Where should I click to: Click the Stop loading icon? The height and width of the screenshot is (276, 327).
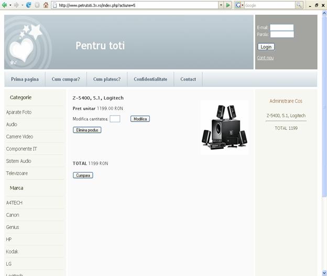click(x=37, y=5)
